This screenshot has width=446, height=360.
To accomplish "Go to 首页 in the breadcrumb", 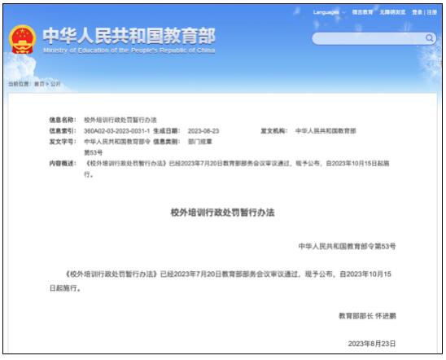I will click(x=39, y=84).
